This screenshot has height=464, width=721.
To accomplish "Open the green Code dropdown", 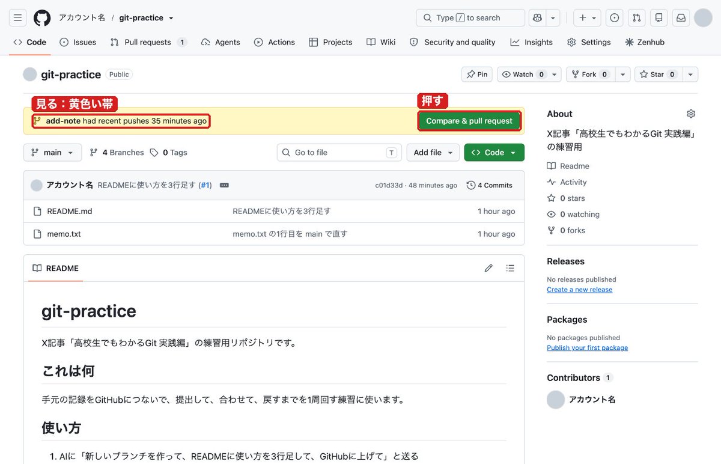I will click(494, 153).
